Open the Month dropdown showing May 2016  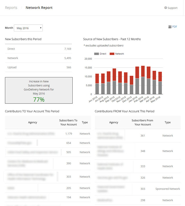pos(28,28)
